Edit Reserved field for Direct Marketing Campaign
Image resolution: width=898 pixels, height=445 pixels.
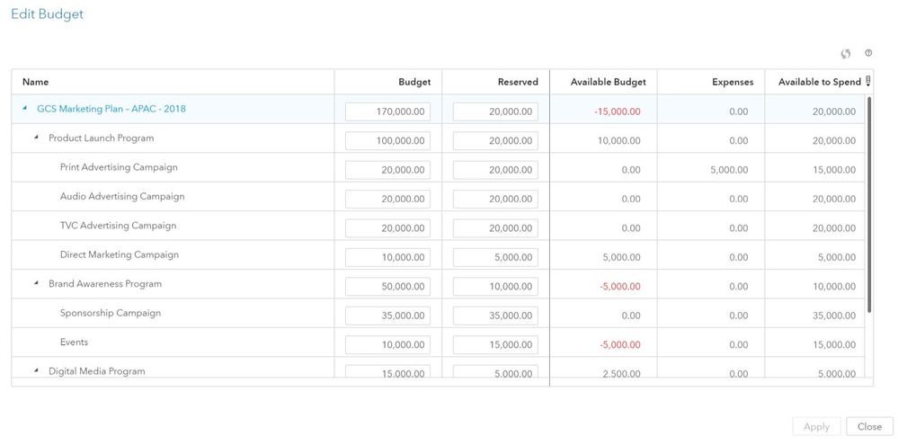[x=495, y=258]
